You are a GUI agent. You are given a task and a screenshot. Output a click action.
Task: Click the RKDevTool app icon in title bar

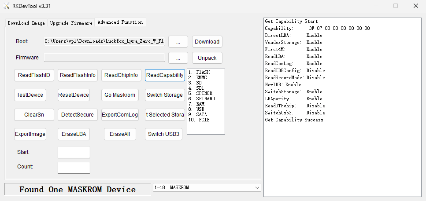tap(7, 6)
